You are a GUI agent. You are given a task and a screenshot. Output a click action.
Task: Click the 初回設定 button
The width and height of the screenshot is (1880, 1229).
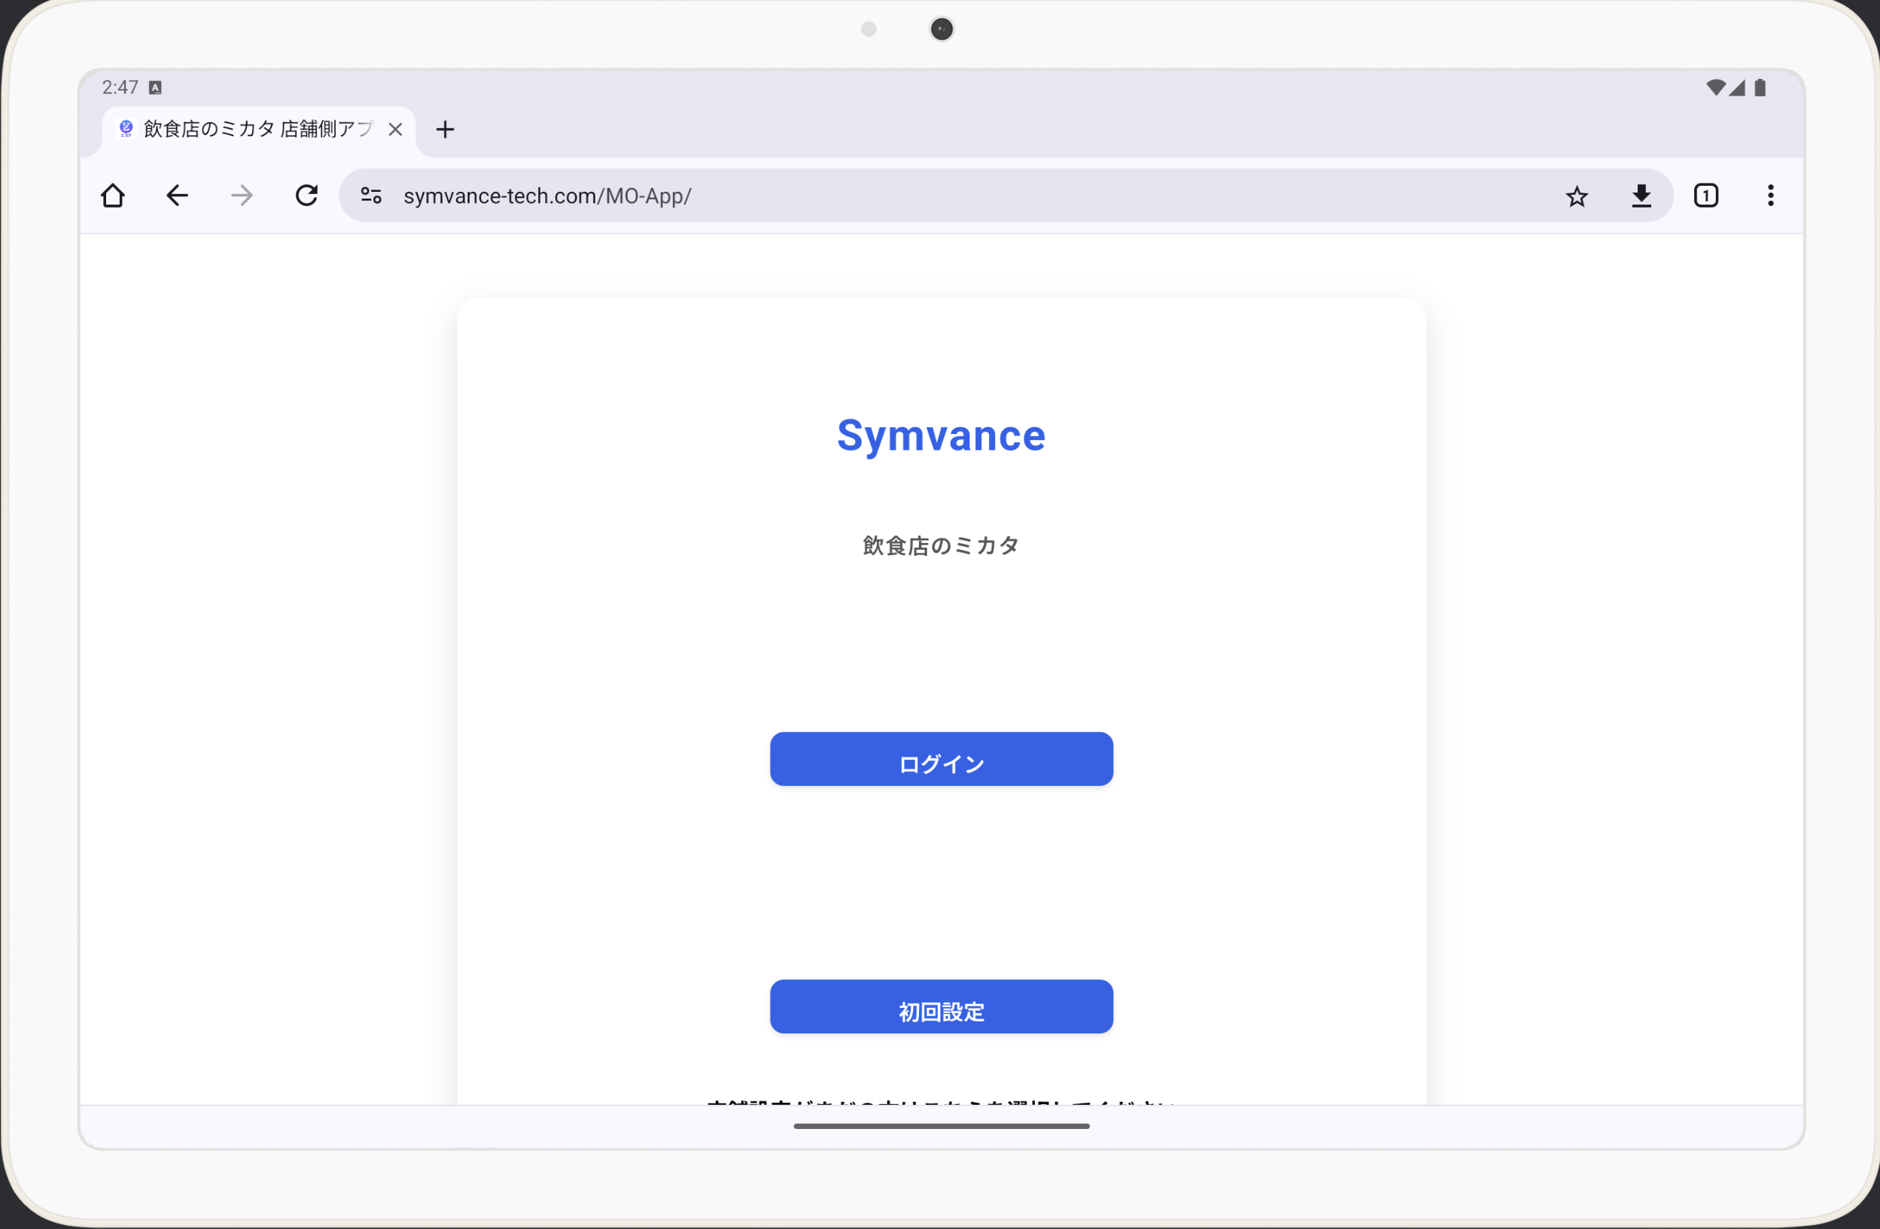coord(942,1006)
